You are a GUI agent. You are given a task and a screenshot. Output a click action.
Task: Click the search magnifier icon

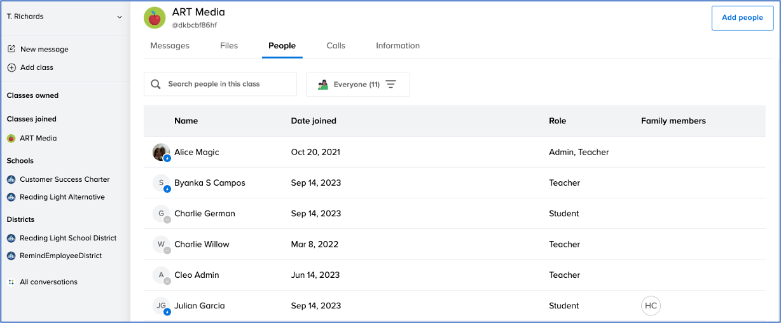coord(156,84)
